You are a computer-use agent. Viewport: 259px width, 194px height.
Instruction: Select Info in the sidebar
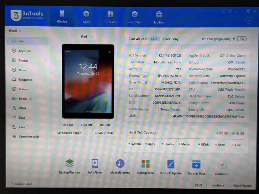point(27,41)
